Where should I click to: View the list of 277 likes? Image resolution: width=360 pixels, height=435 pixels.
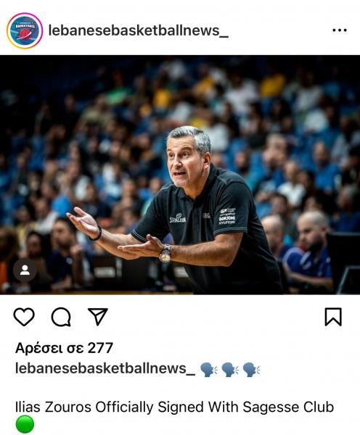coord(64,348)
